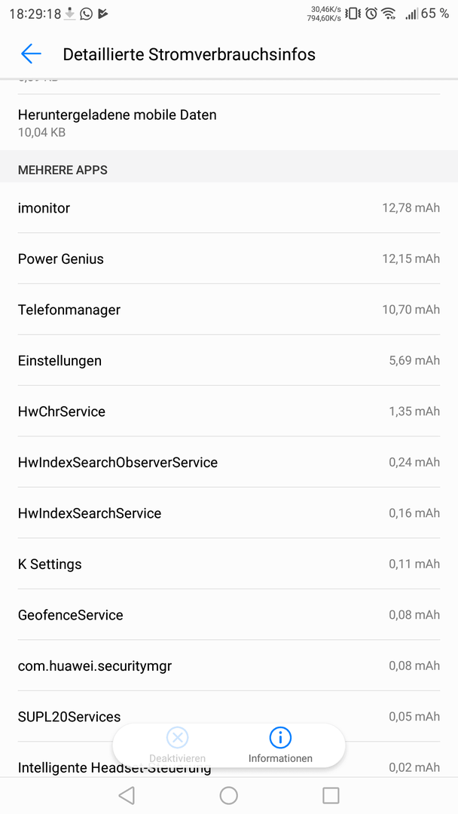Open the SUPL20Services entry

coord(229,717)
